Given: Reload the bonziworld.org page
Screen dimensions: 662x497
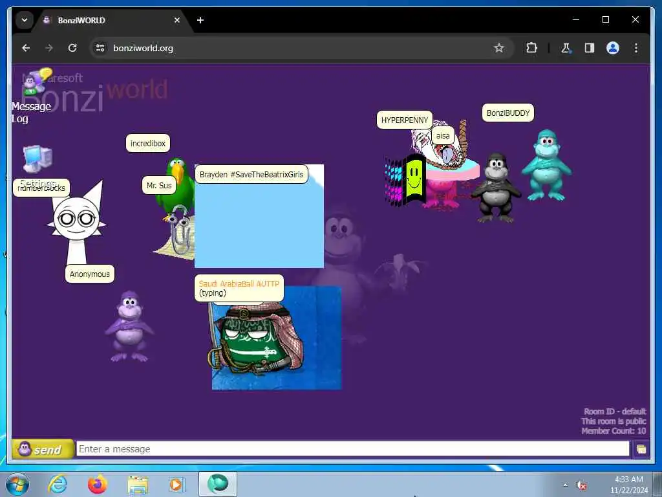Looking at the screenshot, I should [x=72, y=48].
